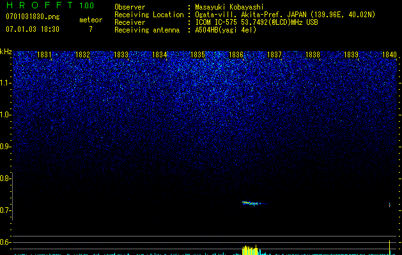The image size is (402, 255).
Task: Click the Ogata-vill. Akita-Pref. location text
Action: [285, 15]
